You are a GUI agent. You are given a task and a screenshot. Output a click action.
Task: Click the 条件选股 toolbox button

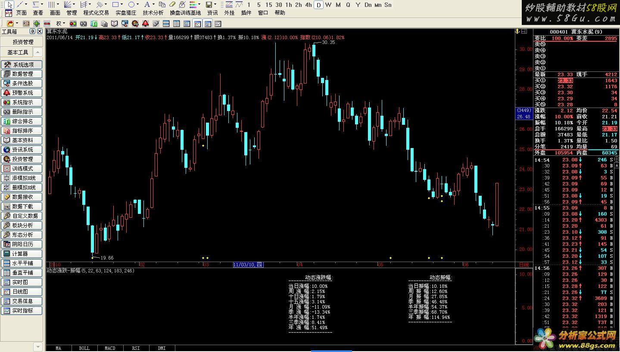[x=22, y=83]
